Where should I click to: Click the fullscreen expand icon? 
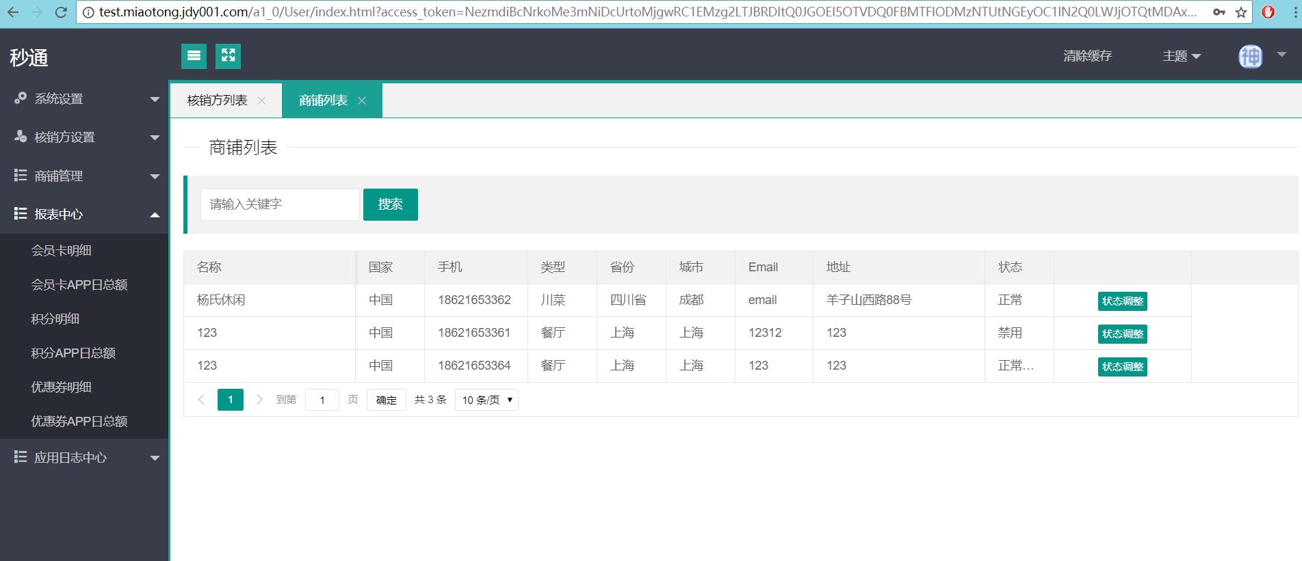tap(228, 56)
